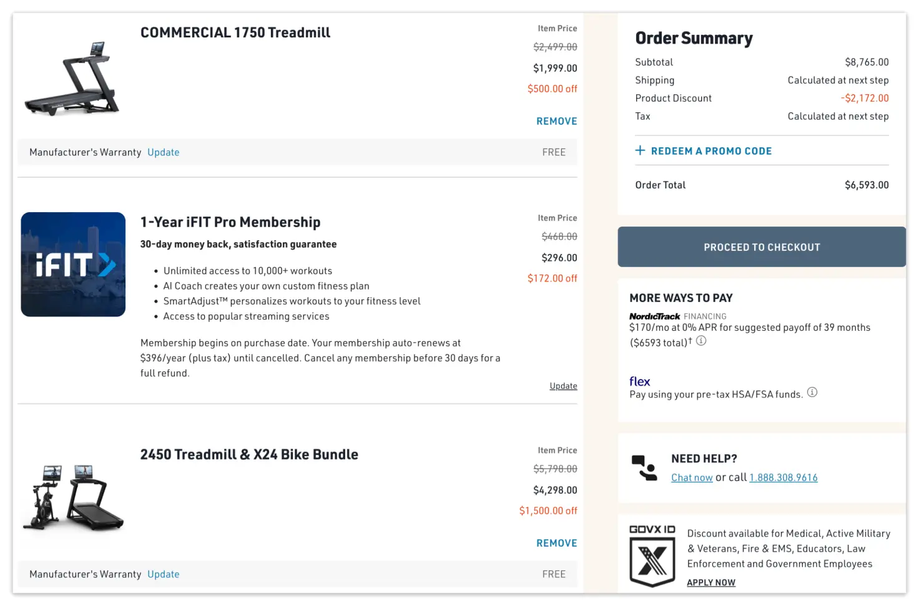The height and width of the screenshot is (606, 919).
Task: Click Proceed to Checkout
Action: (x=761, y=247)
